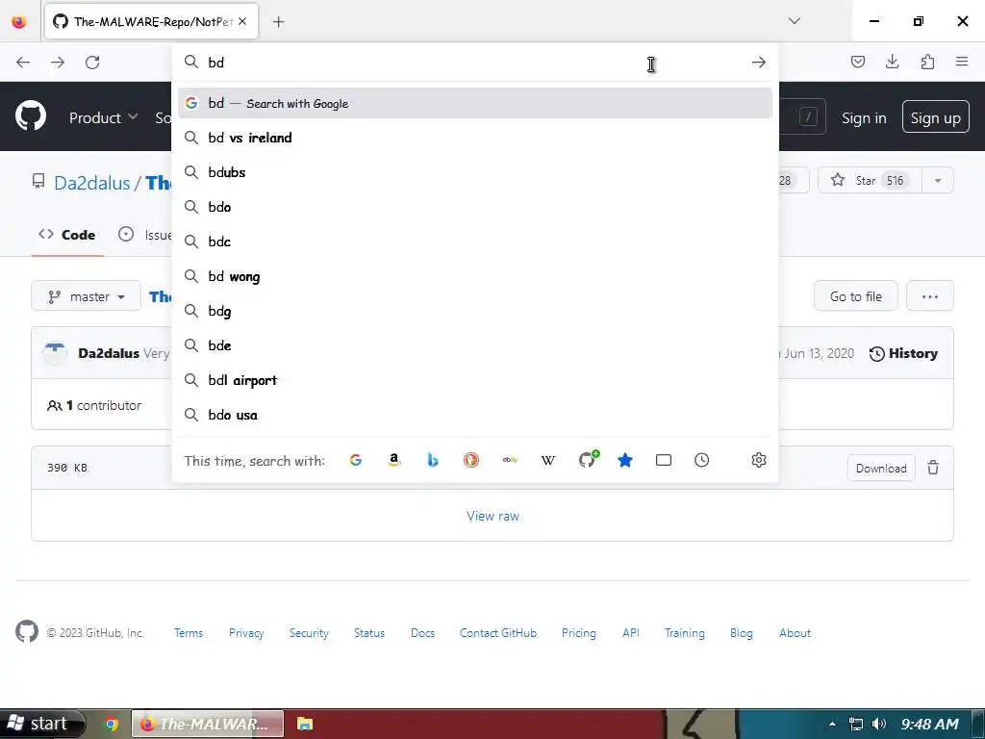Search history with the clock icon

point(701,460)
